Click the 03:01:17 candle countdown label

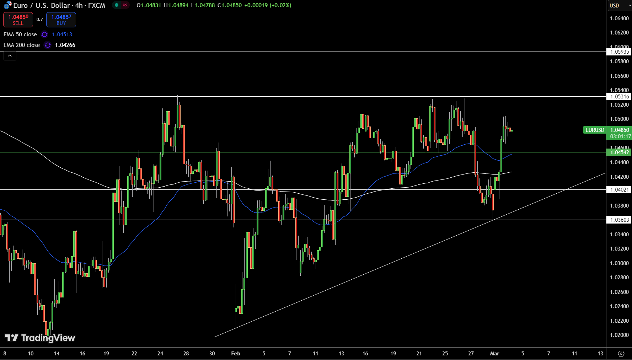(x=620, y=136)
